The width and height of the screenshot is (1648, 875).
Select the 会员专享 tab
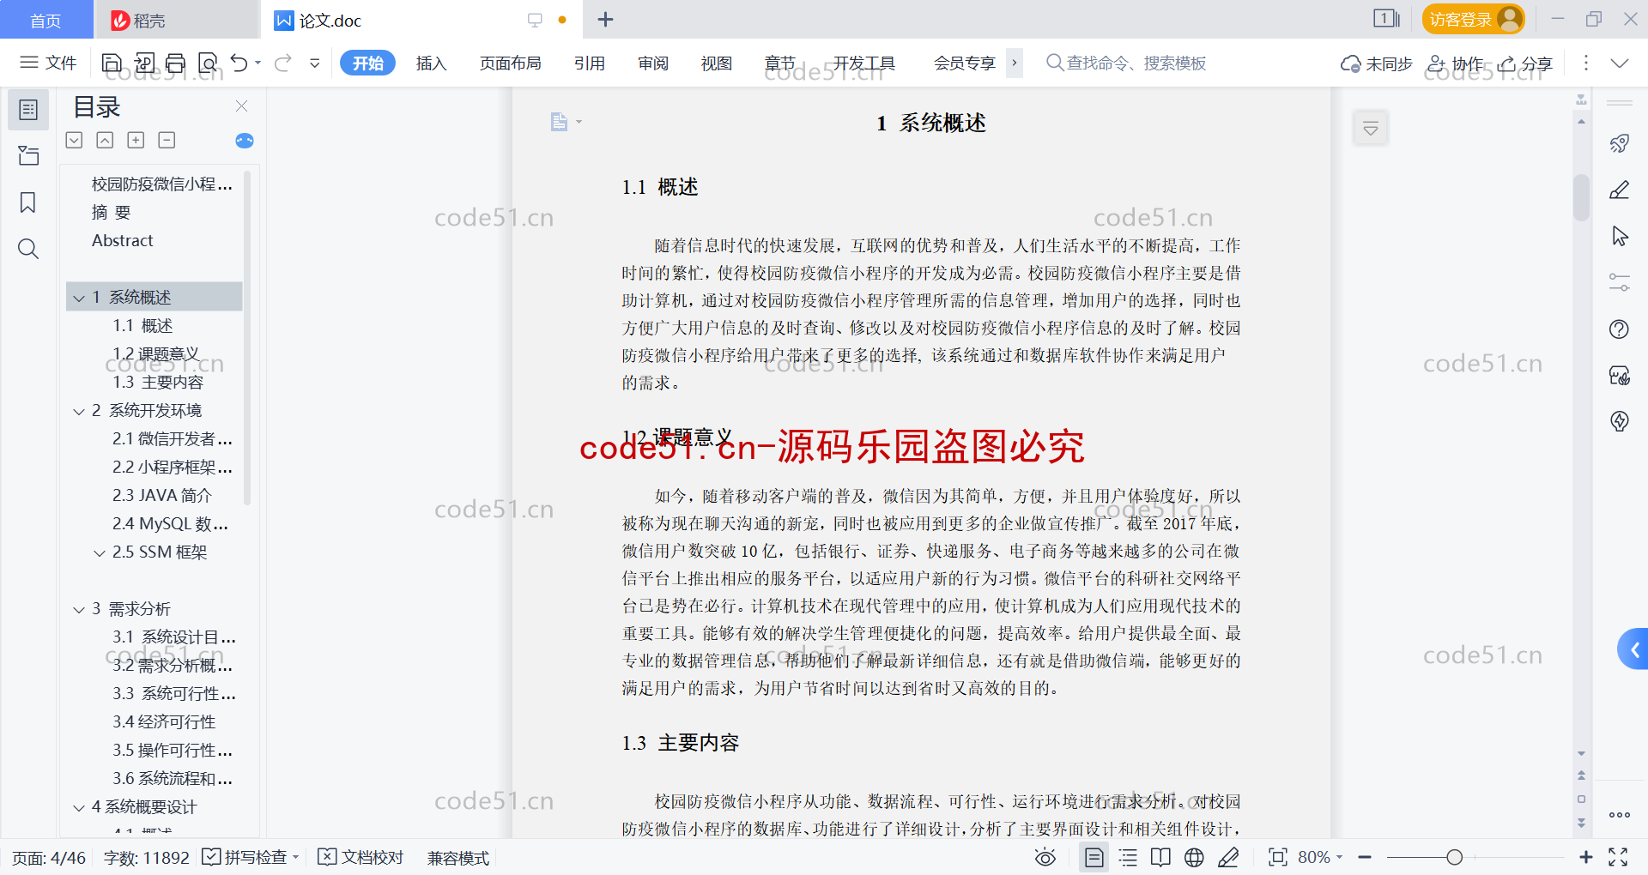(964, 63)
